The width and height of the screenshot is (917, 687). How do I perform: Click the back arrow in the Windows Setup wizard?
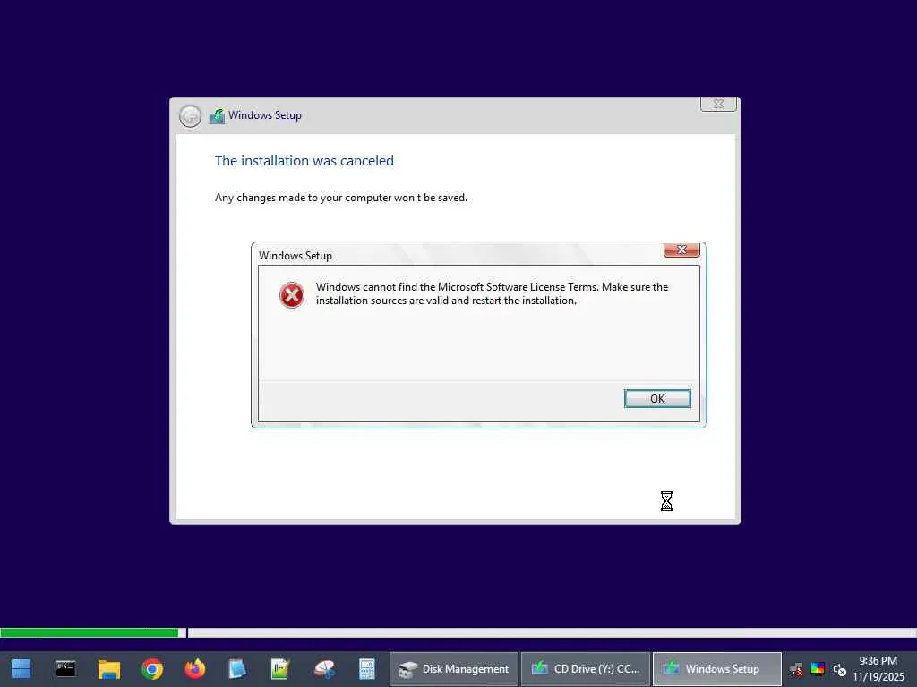(x=190, y=115)
